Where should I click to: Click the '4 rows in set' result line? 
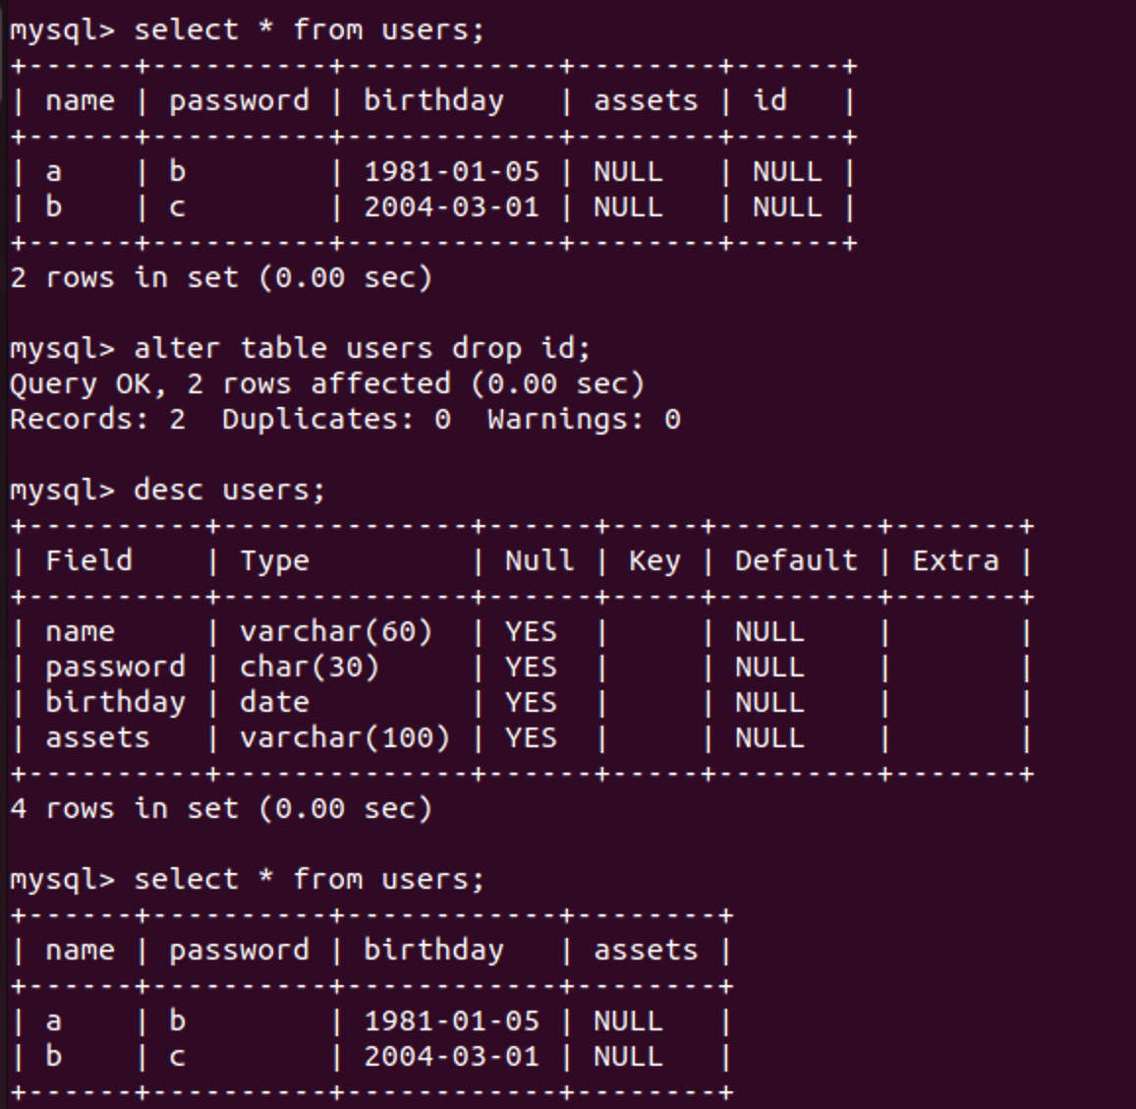[x=220, y=809]
